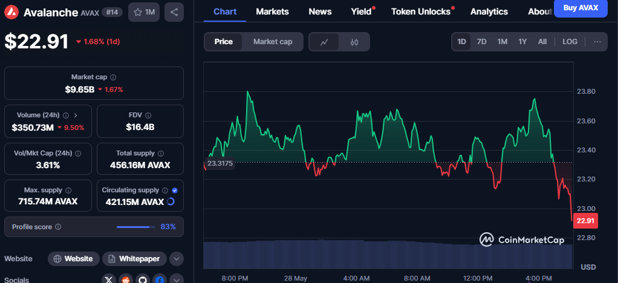Click the 28 May date axis label

click(x=296, y=278)
